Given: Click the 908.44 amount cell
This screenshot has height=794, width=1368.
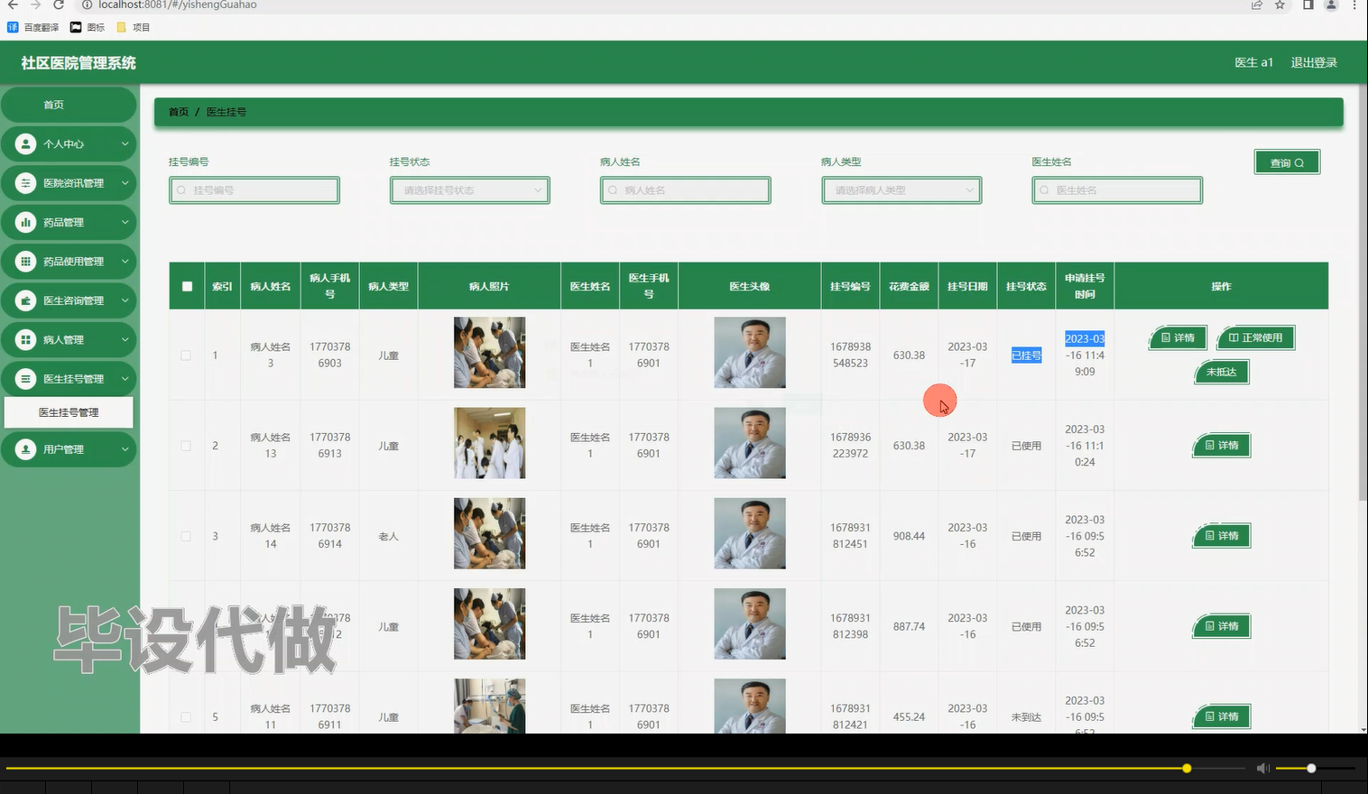Looking at the screenshot, I should 909,536.
